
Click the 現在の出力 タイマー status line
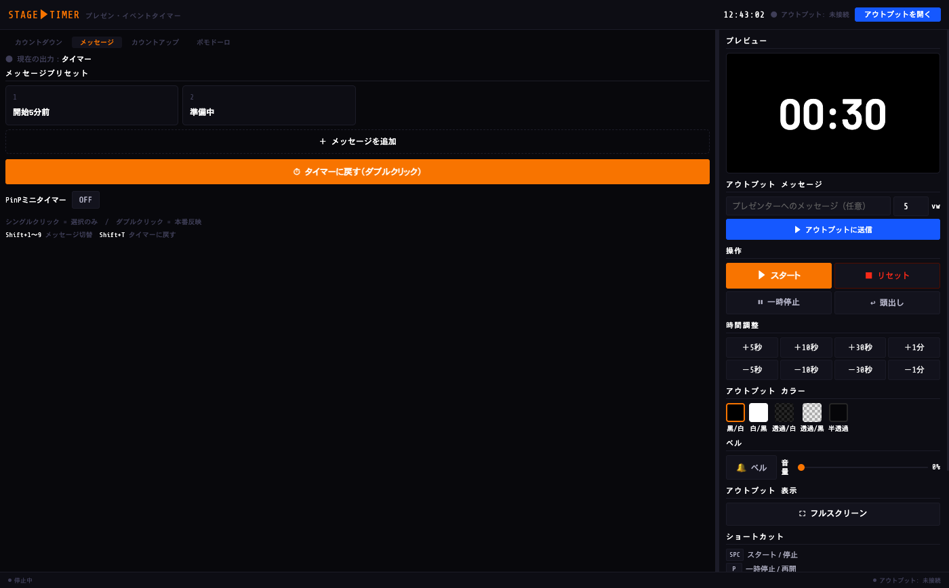click(x=49, y=59)
